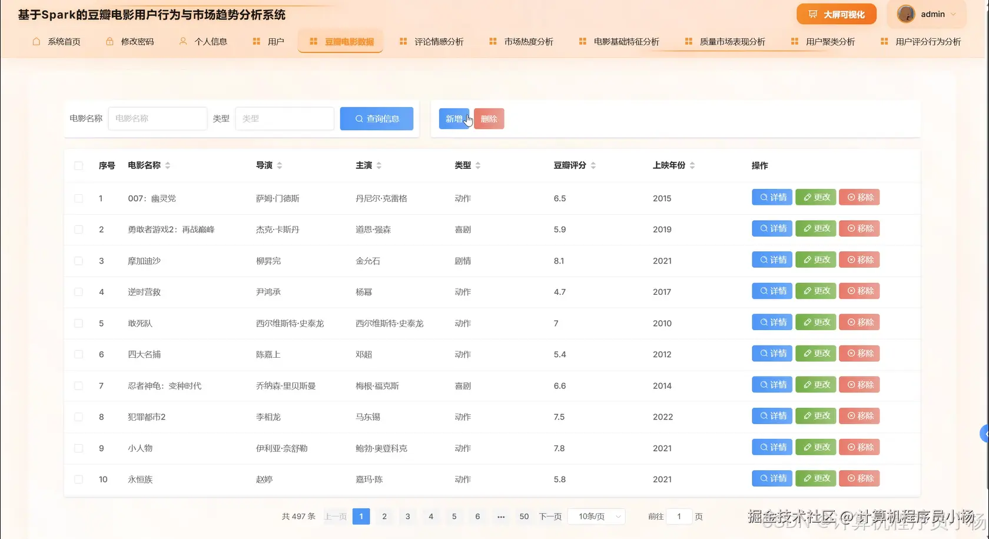Go to pagination page 5
The width and height of the screenshot is (989, 539).
click(x=454, y=516)
